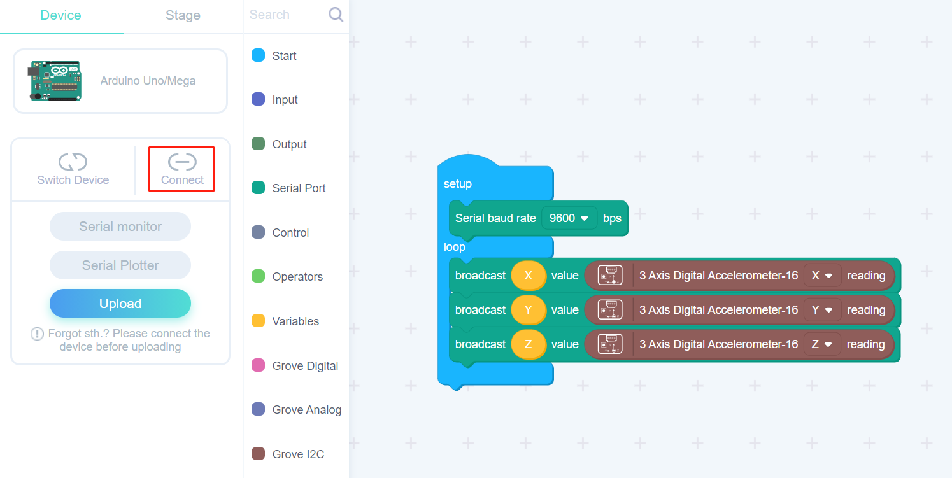Image resolution: width=952 pixels, height=478 pixels.
Task: Click the 3 Axis Digital Accelerometer-16 X text
Action: [718, 276]
